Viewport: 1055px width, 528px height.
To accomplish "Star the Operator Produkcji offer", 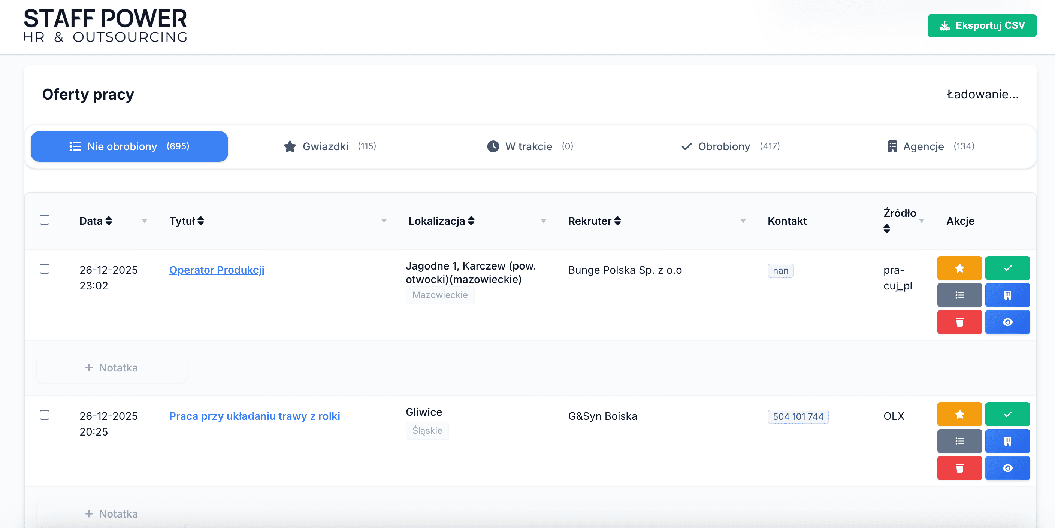I will pos(959,268).
